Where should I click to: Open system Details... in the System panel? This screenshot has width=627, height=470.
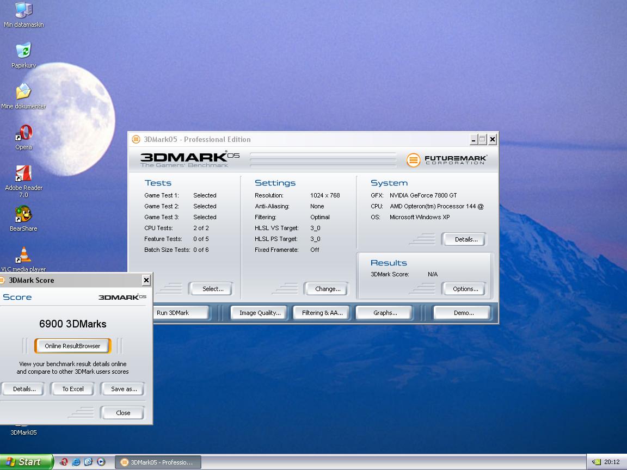click(466, 239)
